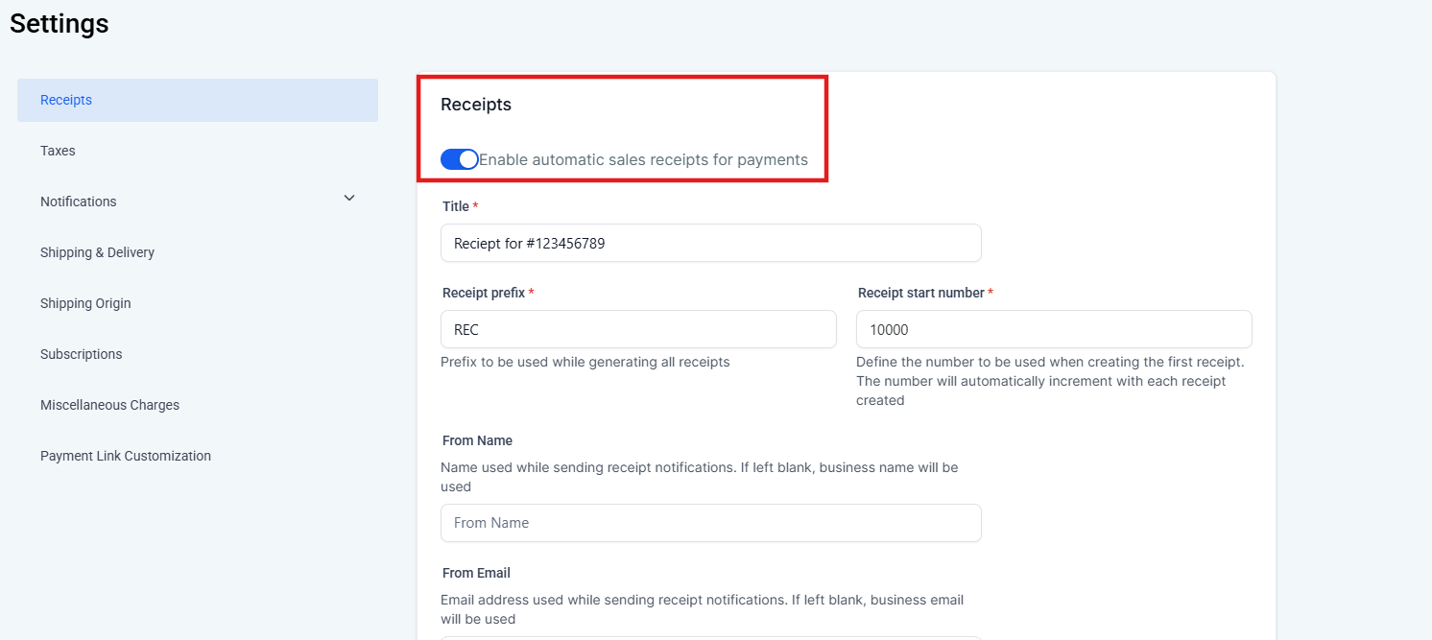Click the 'Enable automatic sales receipts' label
The height and width of the screenshot is (640, 1432).
pos(643,160)
